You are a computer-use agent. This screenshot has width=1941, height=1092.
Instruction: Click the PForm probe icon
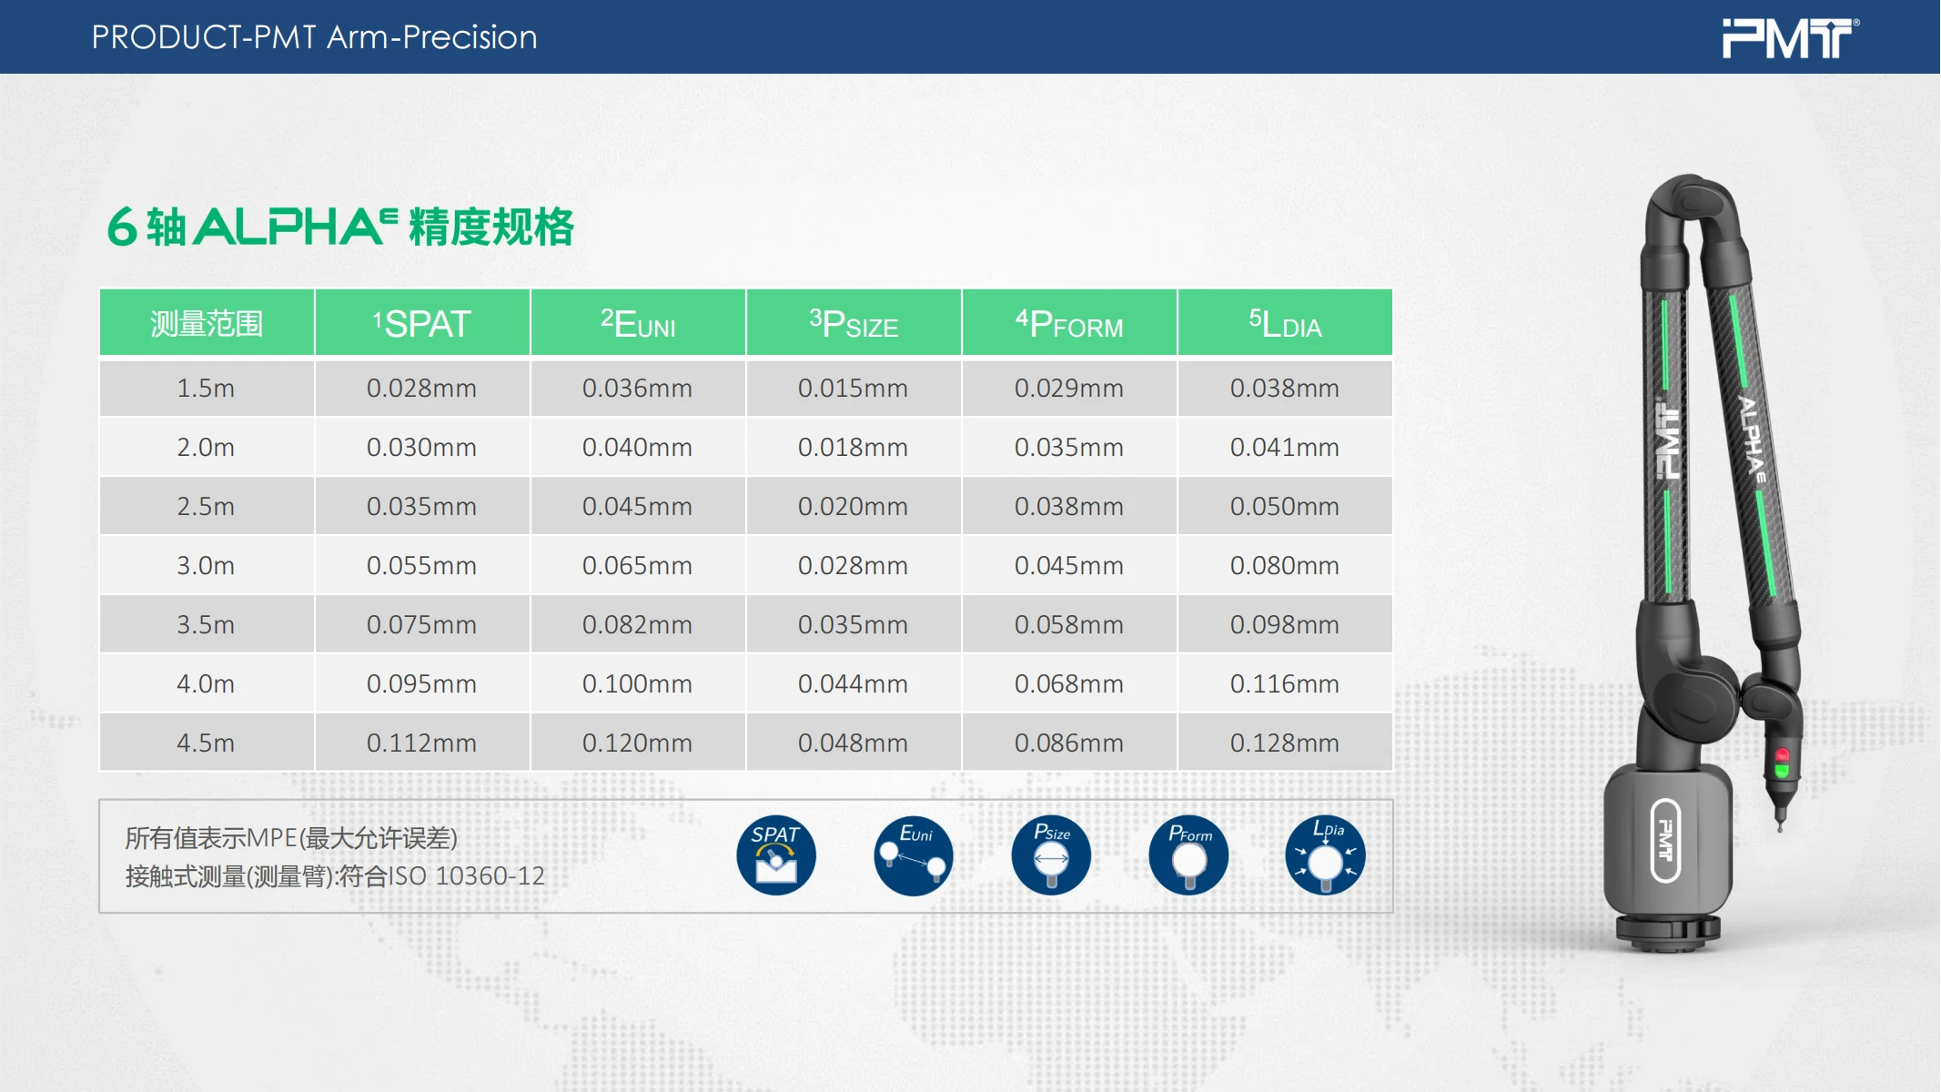click(1188, 855)
